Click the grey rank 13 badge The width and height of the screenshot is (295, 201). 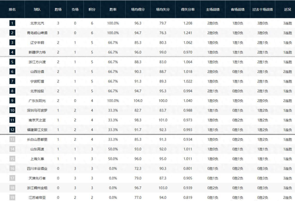(12, 140)
